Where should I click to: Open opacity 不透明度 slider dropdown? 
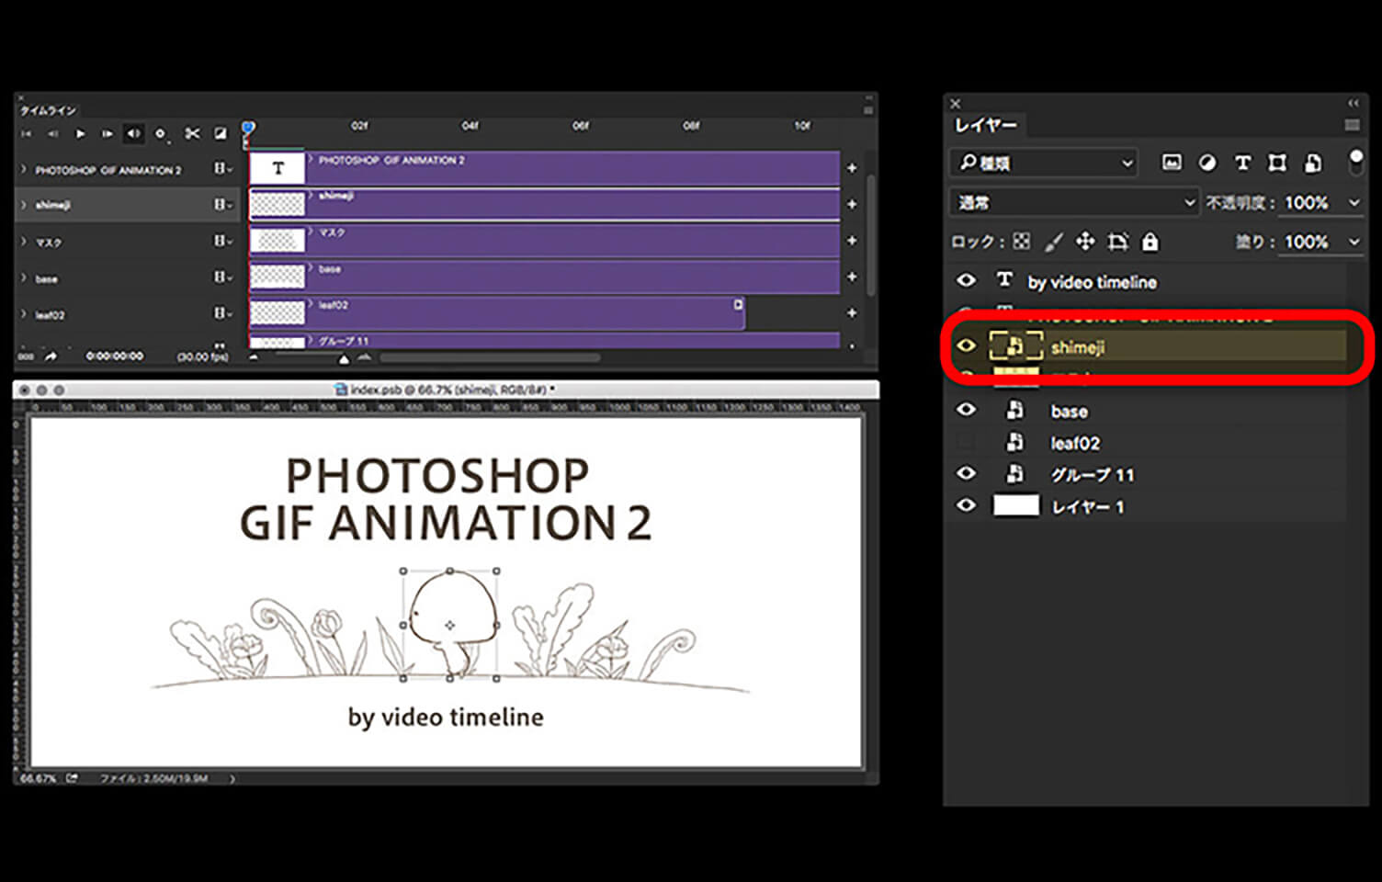click(1354, 202)
